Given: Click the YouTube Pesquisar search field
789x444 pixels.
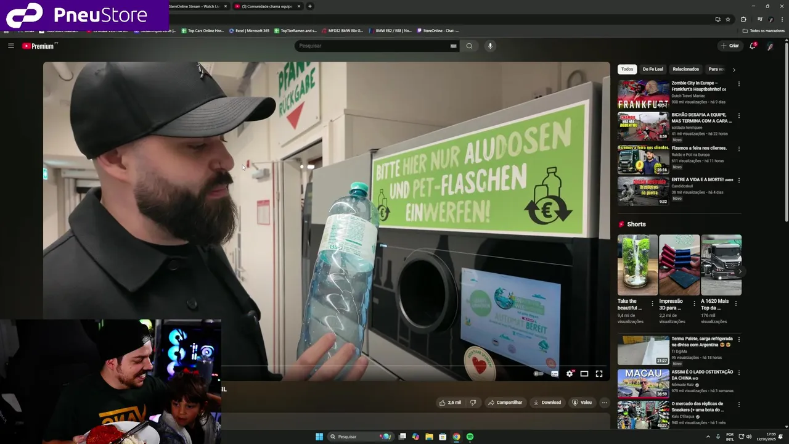Looking at the screenshot, I should (372, 46).
